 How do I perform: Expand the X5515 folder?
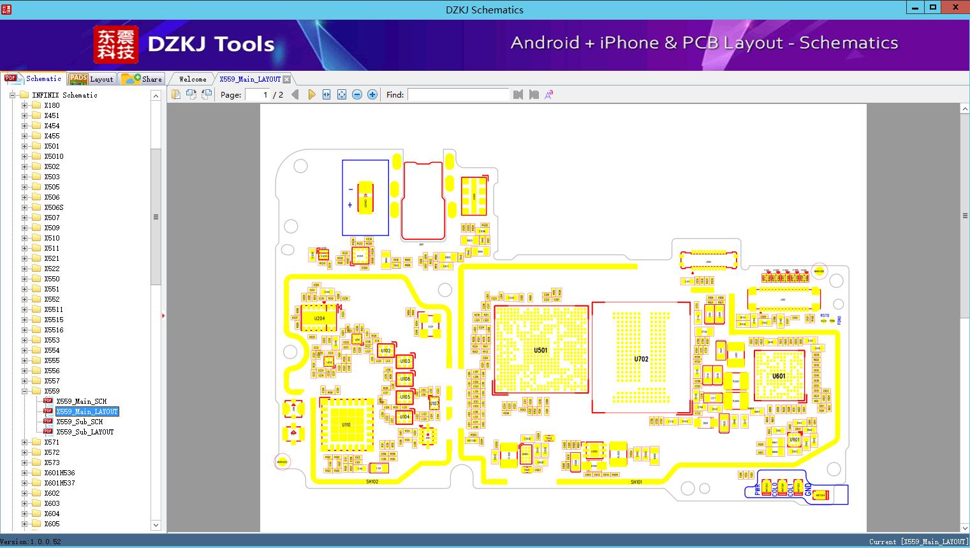pos(24,320)
